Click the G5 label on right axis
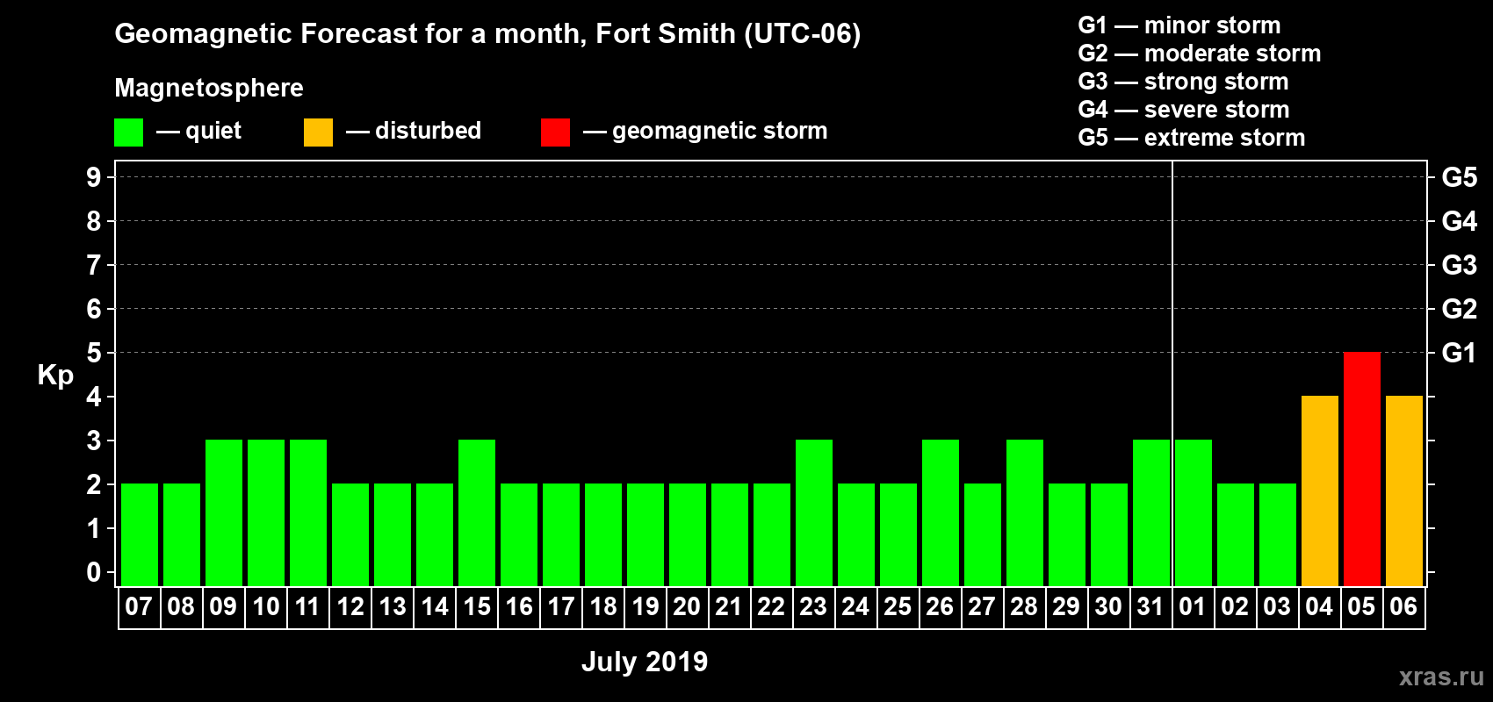The height and width of the screenshot is (702, 1493). coord(1460,177)
